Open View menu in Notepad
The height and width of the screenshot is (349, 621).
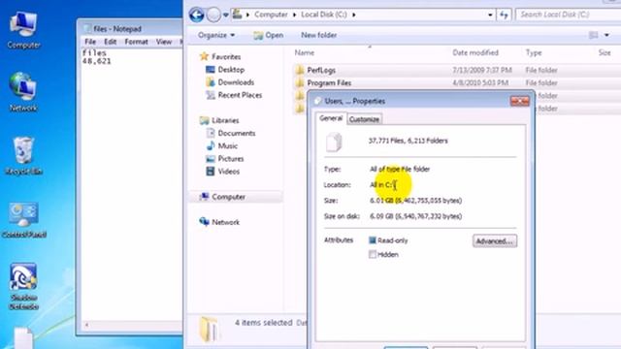[164, 42]
